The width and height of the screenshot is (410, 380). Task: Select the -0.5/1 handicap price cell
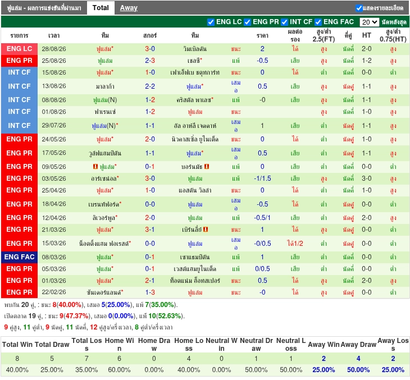click(x=262, y=218)
